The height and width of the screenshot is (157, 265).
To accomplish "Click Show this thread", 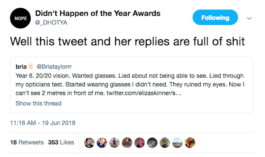I will click(x=39, y=103).
